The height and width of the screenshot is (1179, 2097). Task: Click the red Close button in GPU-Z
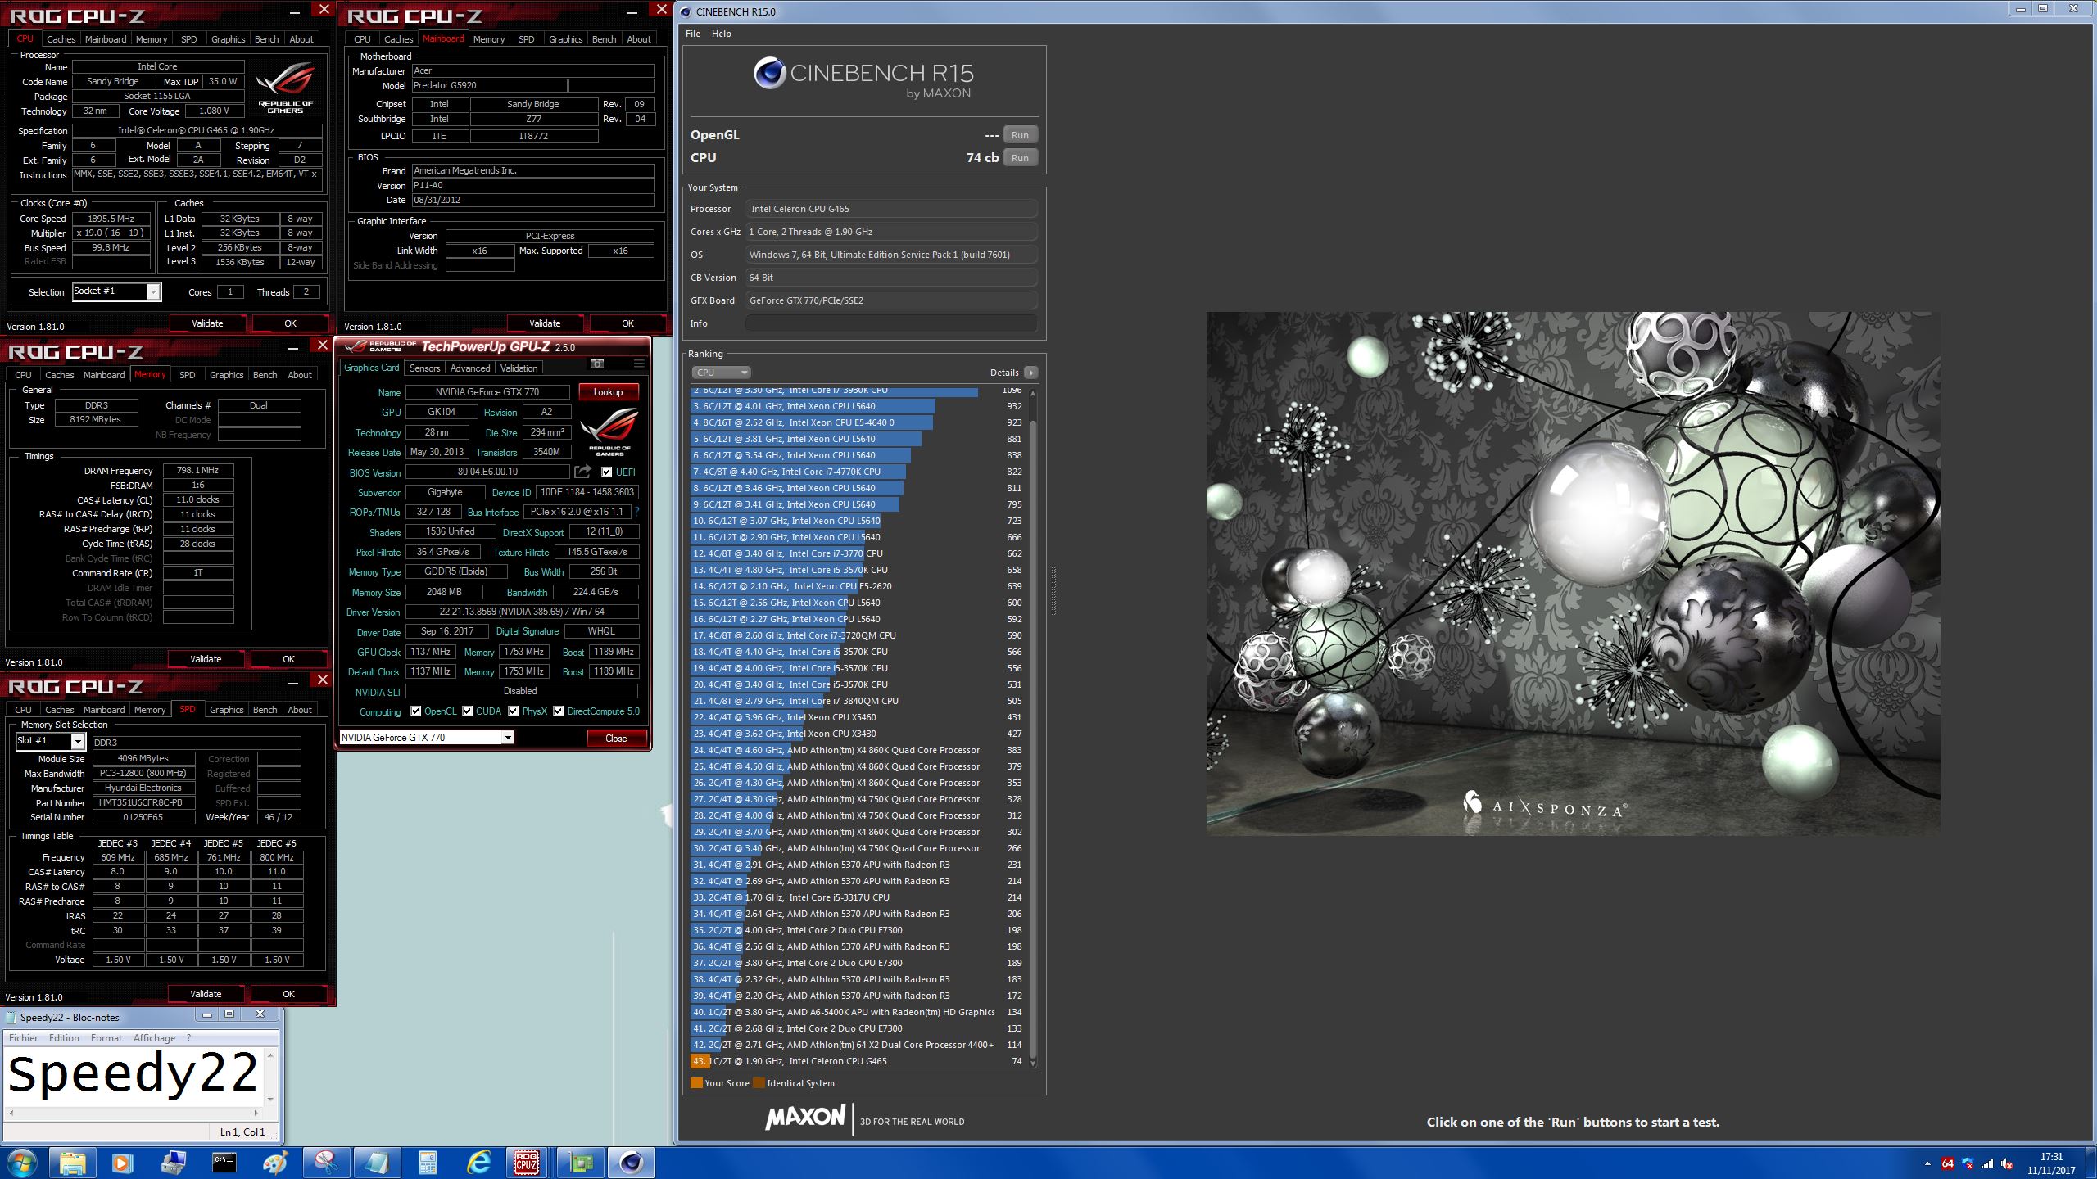pos(616,739)
